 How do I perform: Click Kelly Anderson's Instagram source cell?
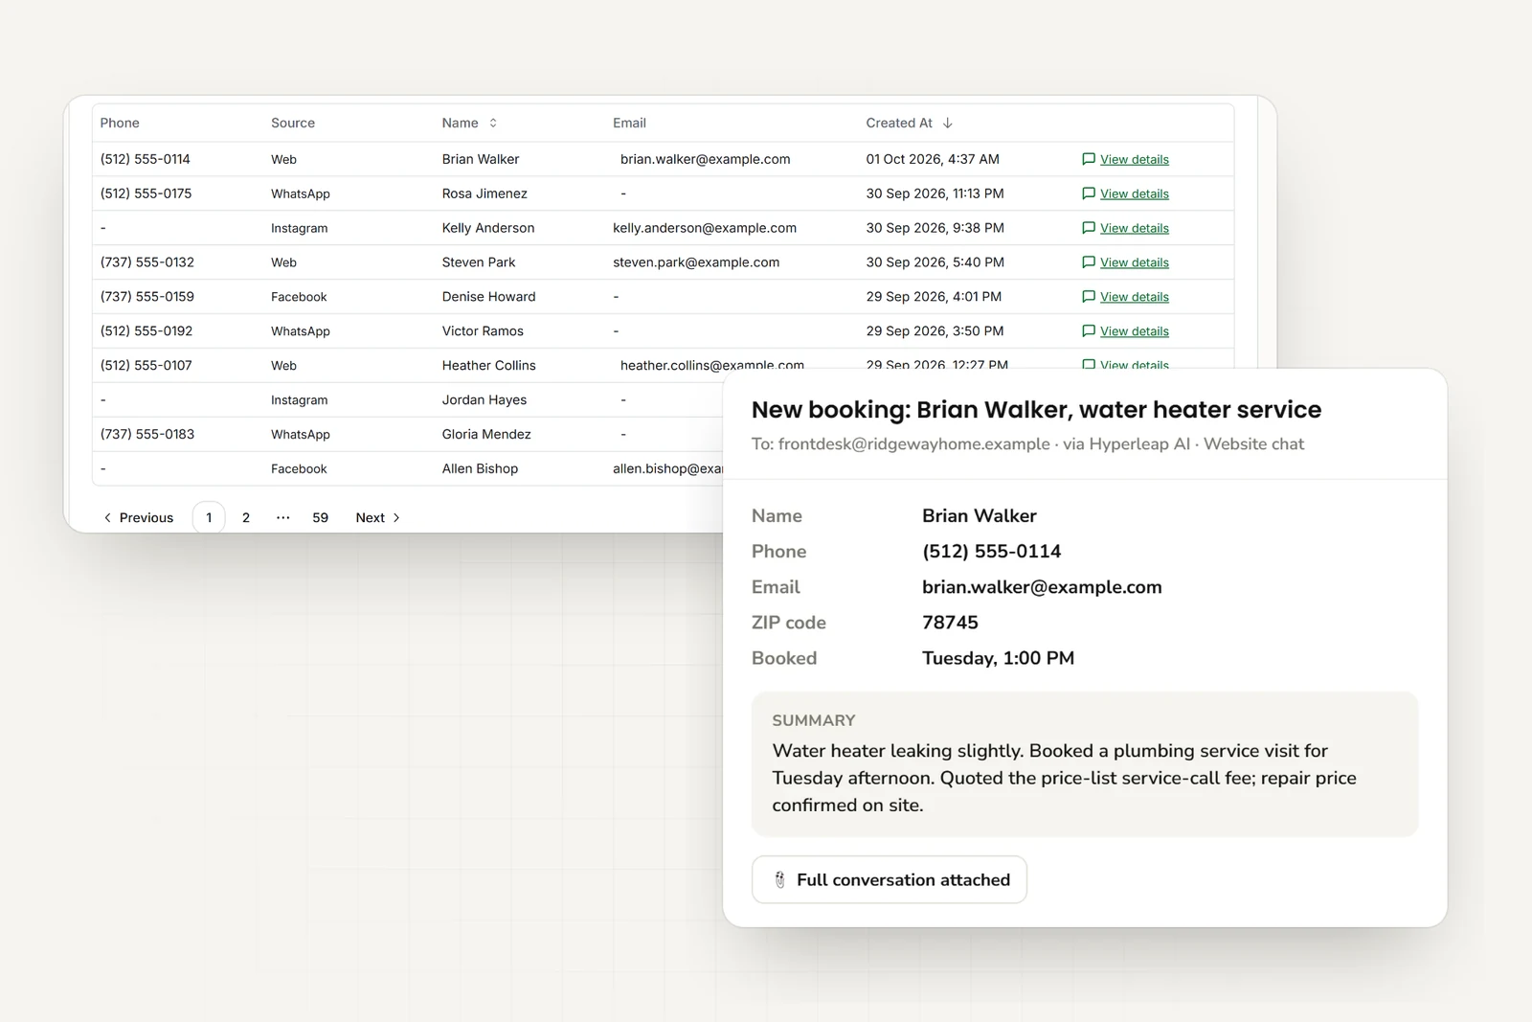point(299,228)
